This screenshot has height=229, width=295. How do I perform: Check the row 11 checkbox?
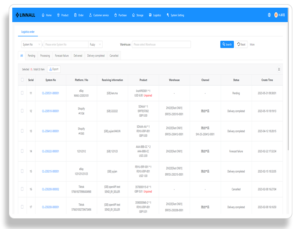point(22,93)
